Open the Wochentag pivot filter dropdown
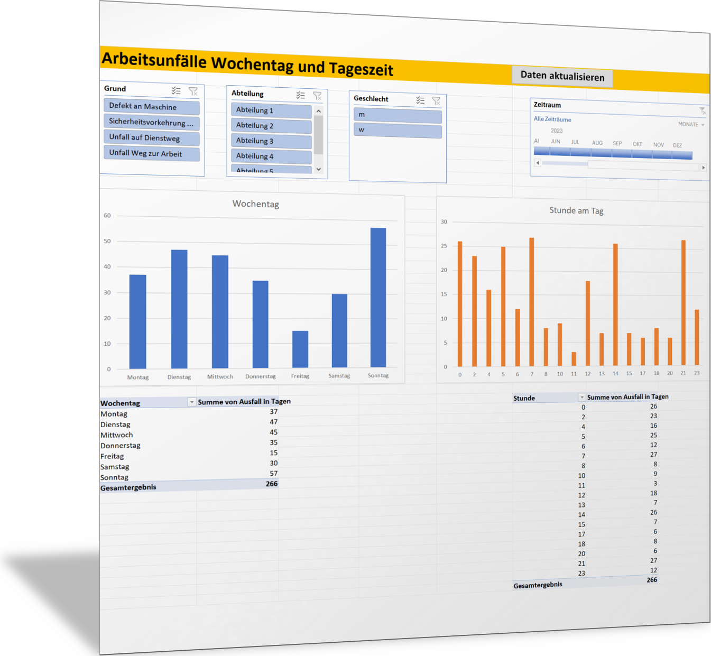 (192, 402)
